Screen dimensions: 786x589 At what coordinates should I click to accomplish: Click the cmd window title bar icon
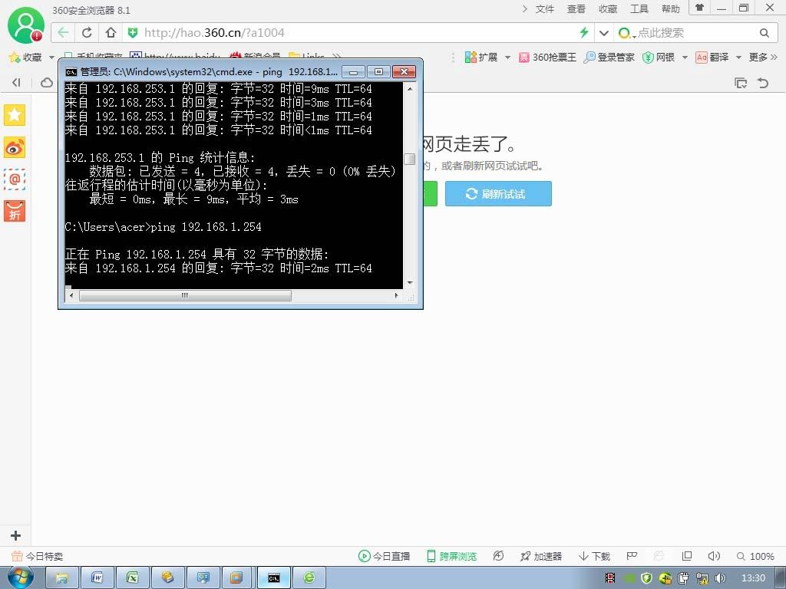click(71, 71)
